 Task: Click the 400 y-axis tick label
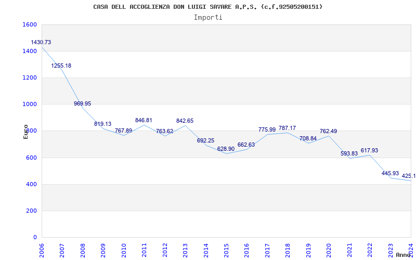(31, 185)
